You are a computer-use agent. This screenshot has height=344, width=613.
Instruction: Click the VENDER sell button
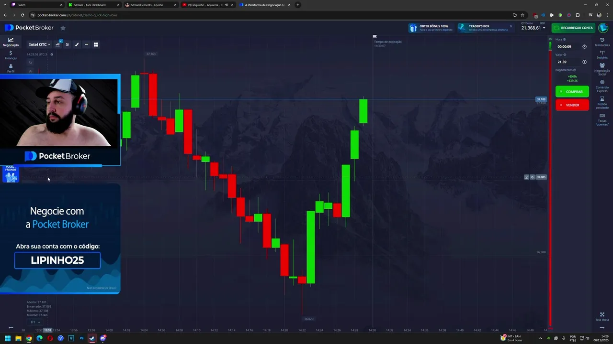point(572,105)
